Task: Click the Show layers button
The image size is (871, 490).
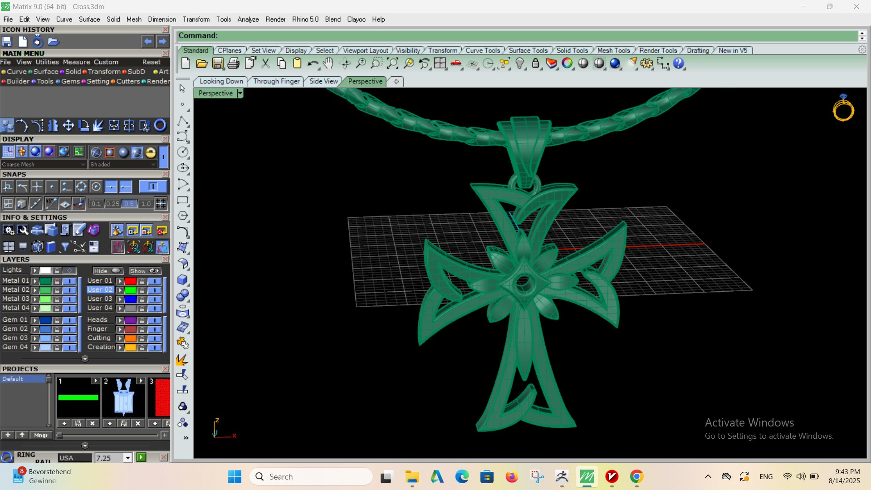Action: (145, 271)
